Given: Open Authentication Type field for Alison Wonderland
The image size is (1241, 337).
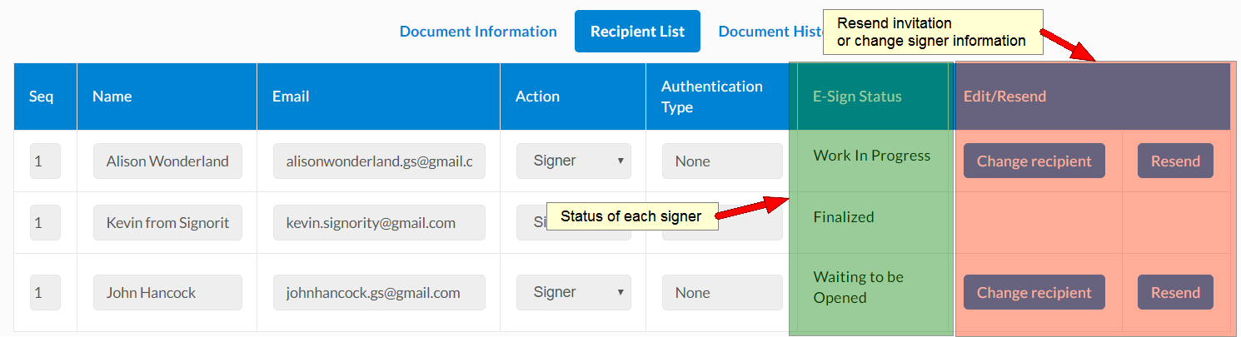Looking at the screenshot, I should (x=721, y=161).
